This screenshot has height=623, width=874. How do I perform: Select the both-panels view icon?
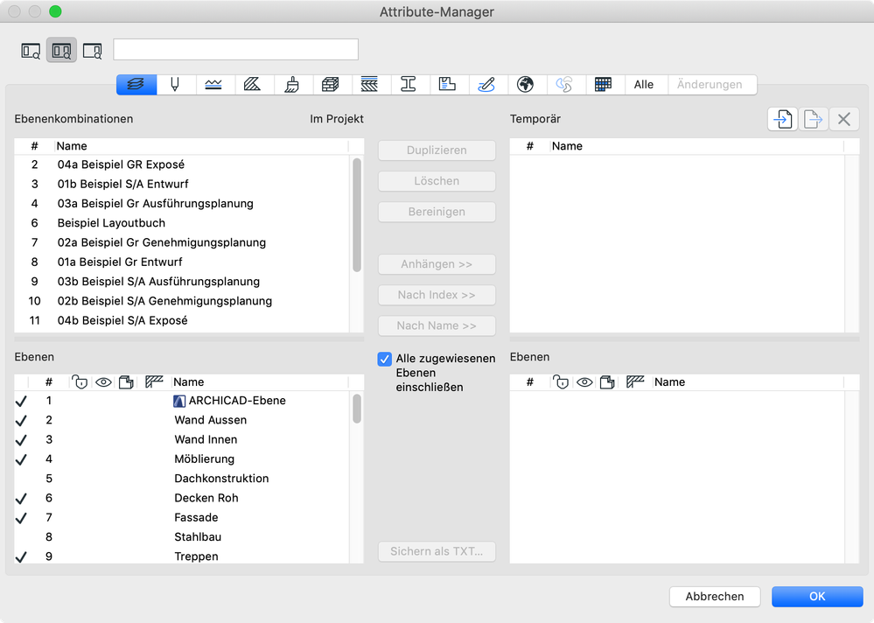[61, 52]
